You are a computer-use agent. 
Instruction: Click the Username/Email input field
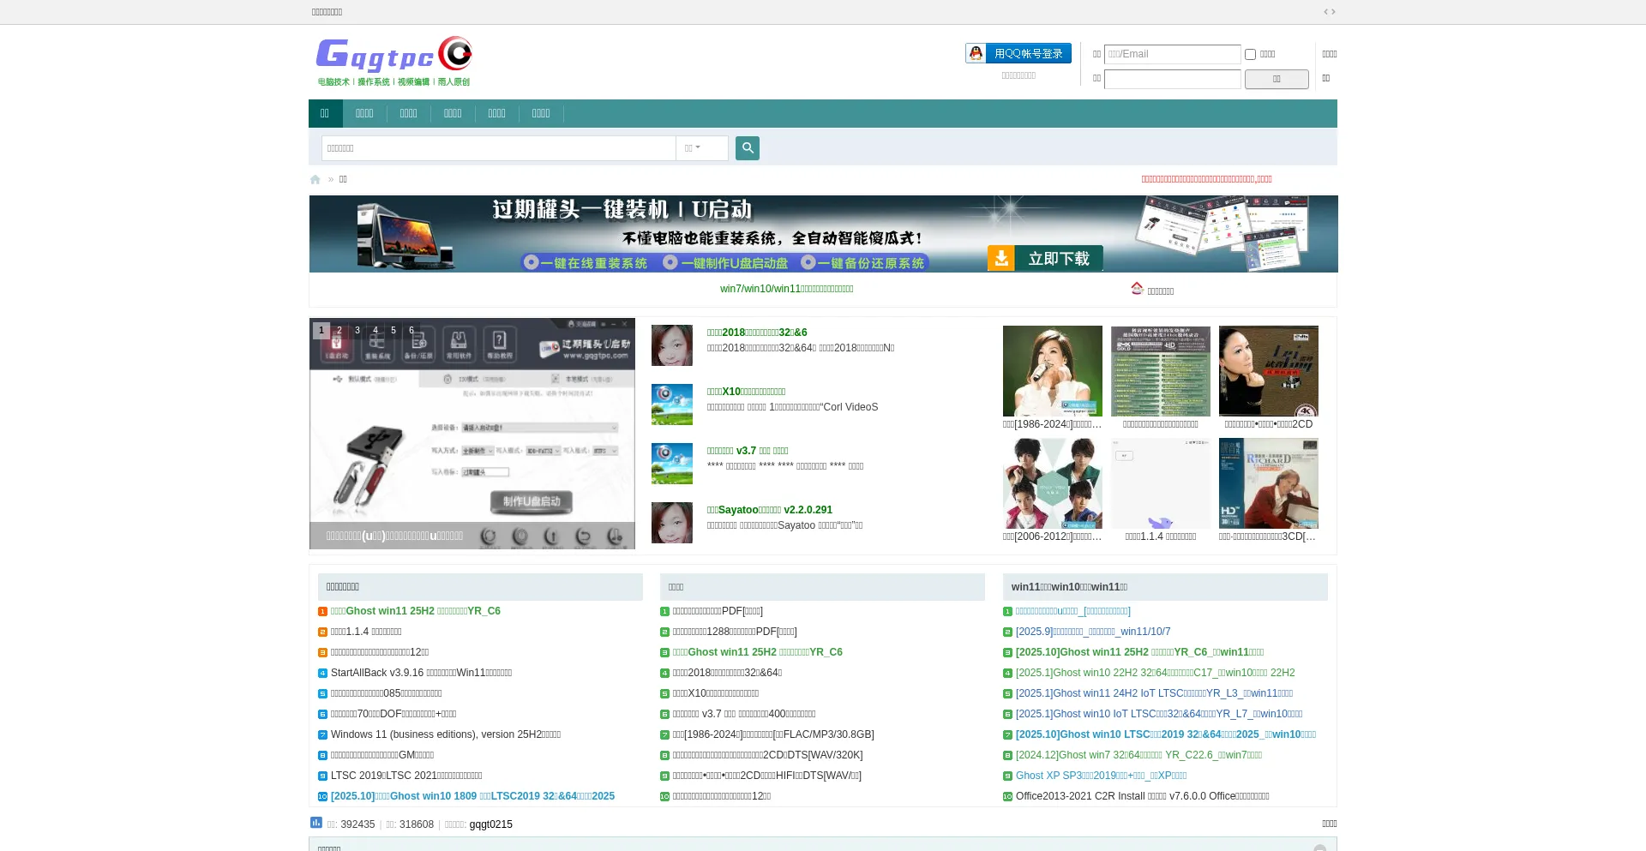tap(1172, 54)
